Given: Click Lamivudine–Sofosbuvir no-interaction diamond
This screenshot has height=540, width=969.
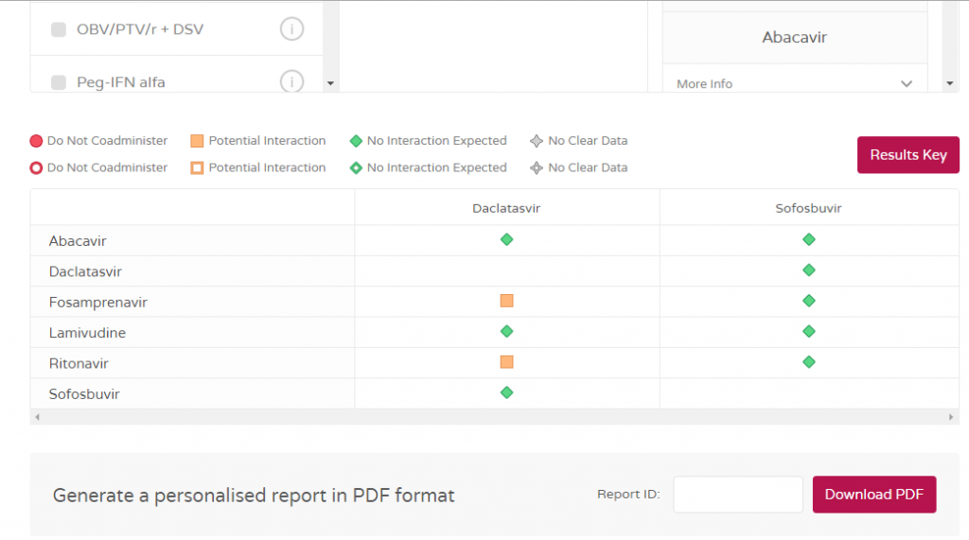Looking at the screenshot, I should pos(808,332).
